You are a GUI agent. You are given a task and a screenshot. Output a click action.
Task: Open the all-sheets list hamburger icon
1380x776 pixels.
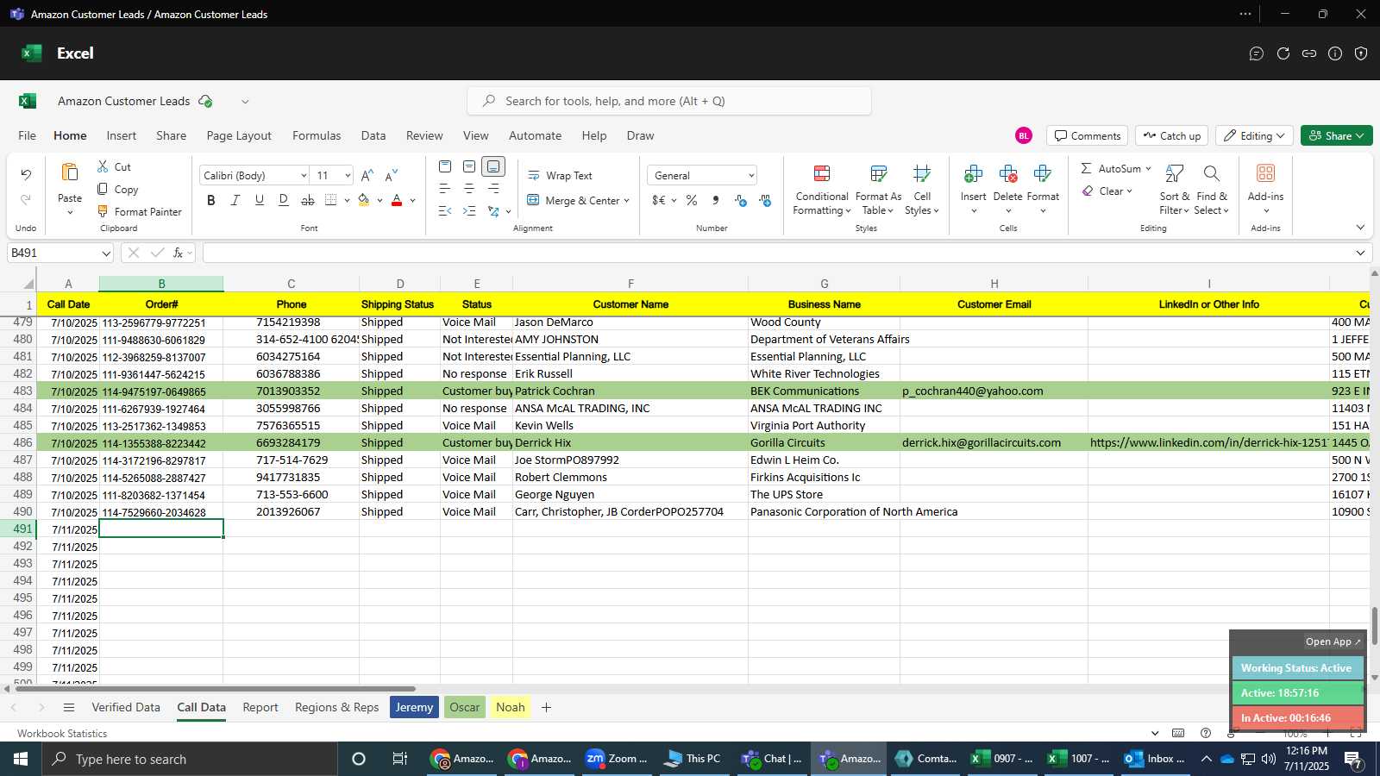(69, 707)
